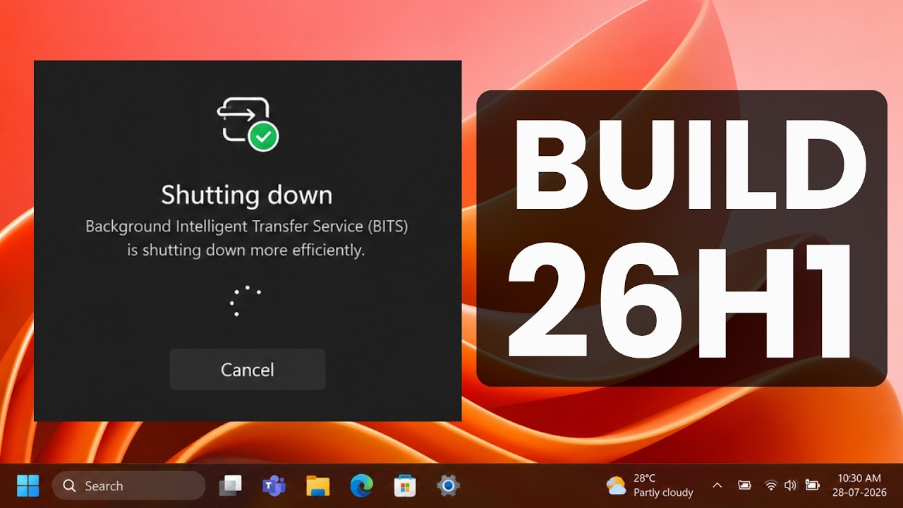Click the 'Shutting down' heading

point(247,195)
